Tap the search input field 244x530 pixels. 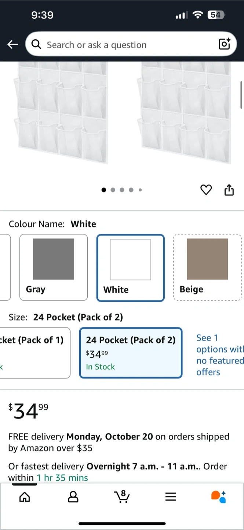125,45
